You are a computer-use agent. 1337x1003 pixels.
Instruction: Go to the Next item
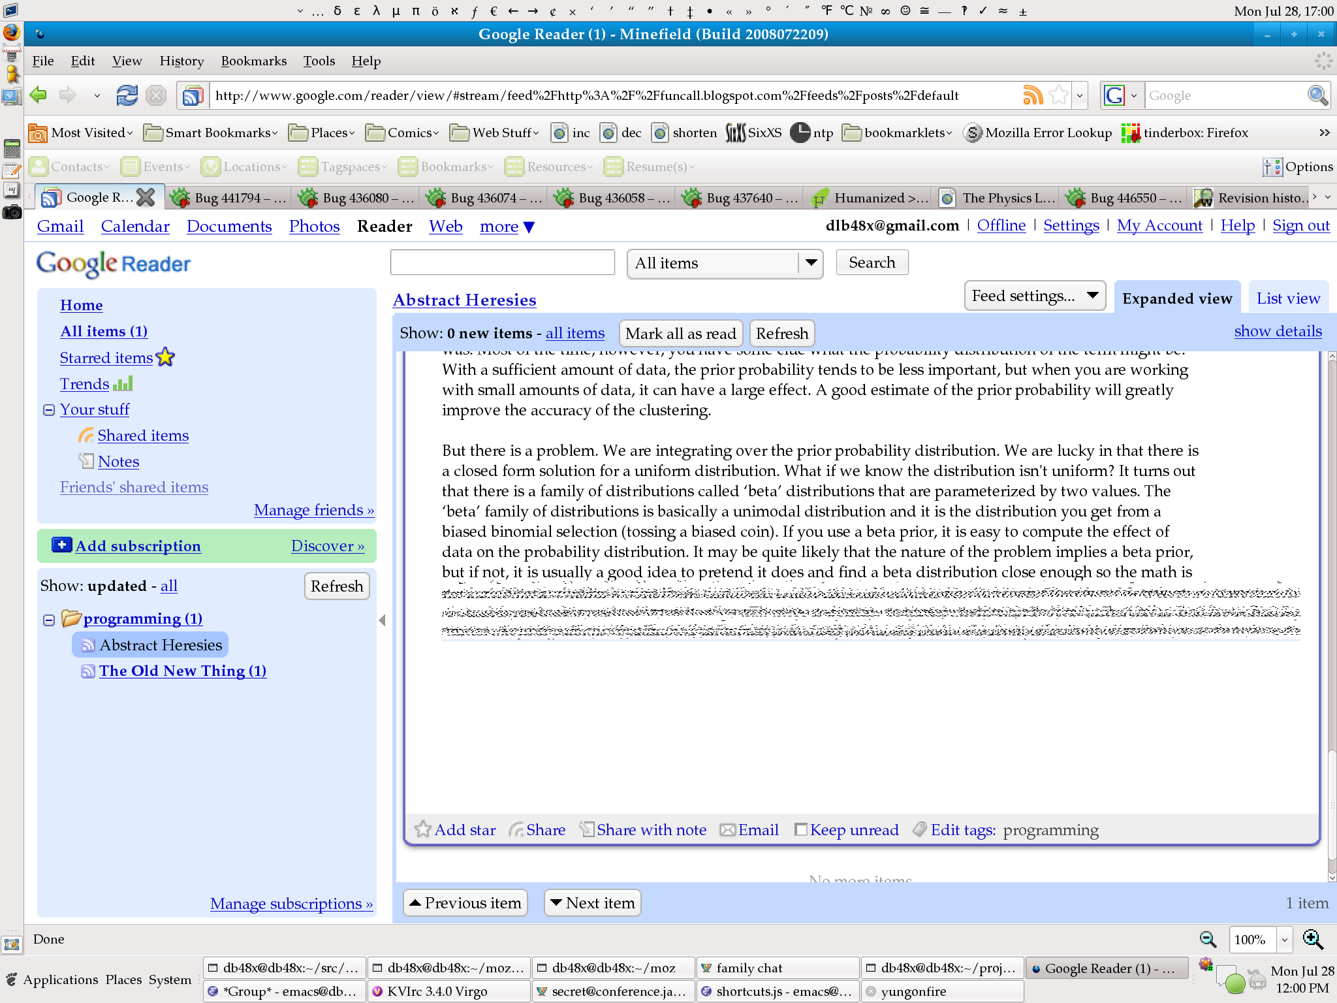click(592, 903)
